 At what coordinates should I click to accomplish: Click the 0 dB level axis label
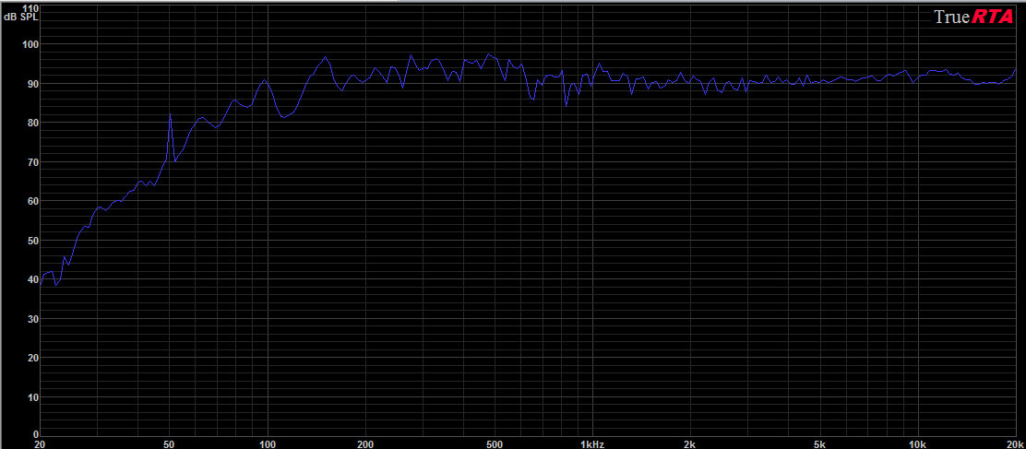36,434
